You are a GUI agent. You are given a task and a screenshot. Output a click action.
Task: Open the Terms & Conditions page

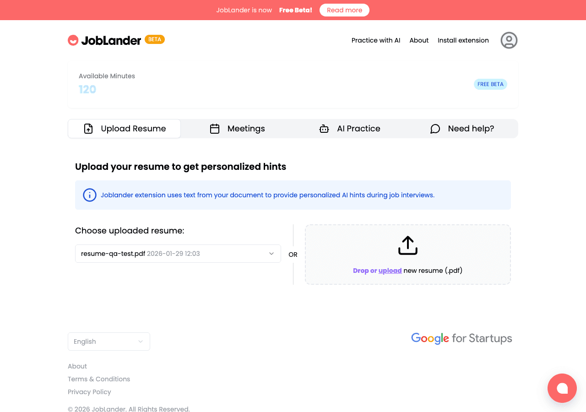click(x=99, y=379)
